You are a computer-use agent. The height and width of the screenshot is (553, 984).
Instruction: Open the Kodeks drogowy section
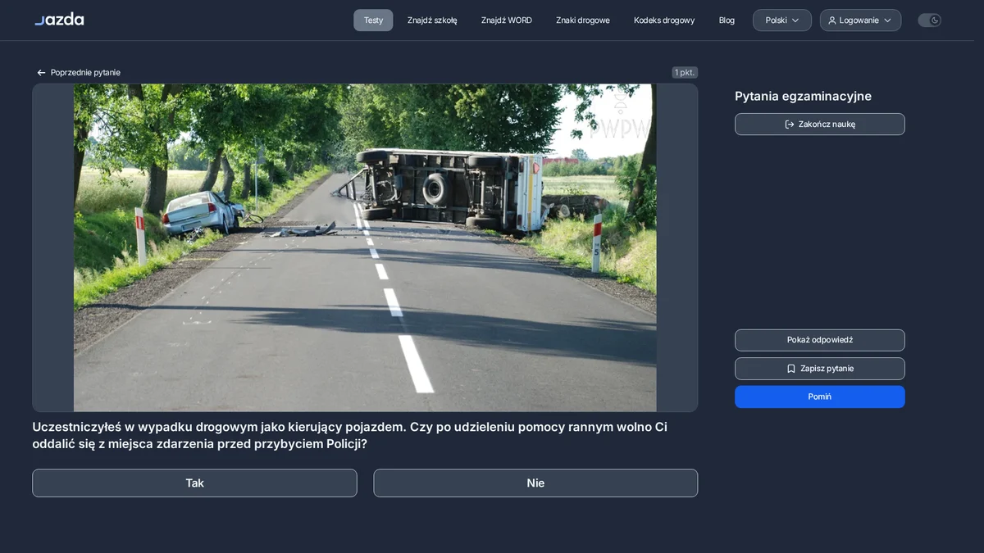[x=664, y=20]
